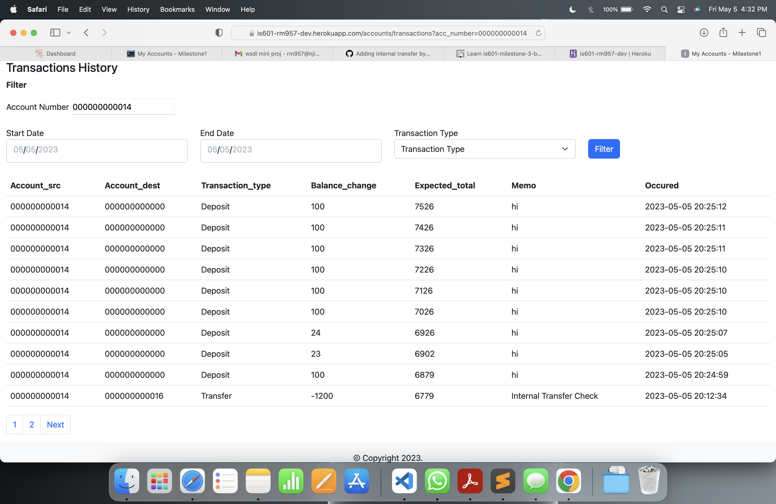Open a new tab with the plus icon
The image size is (776, 504).
click(742, 33)
